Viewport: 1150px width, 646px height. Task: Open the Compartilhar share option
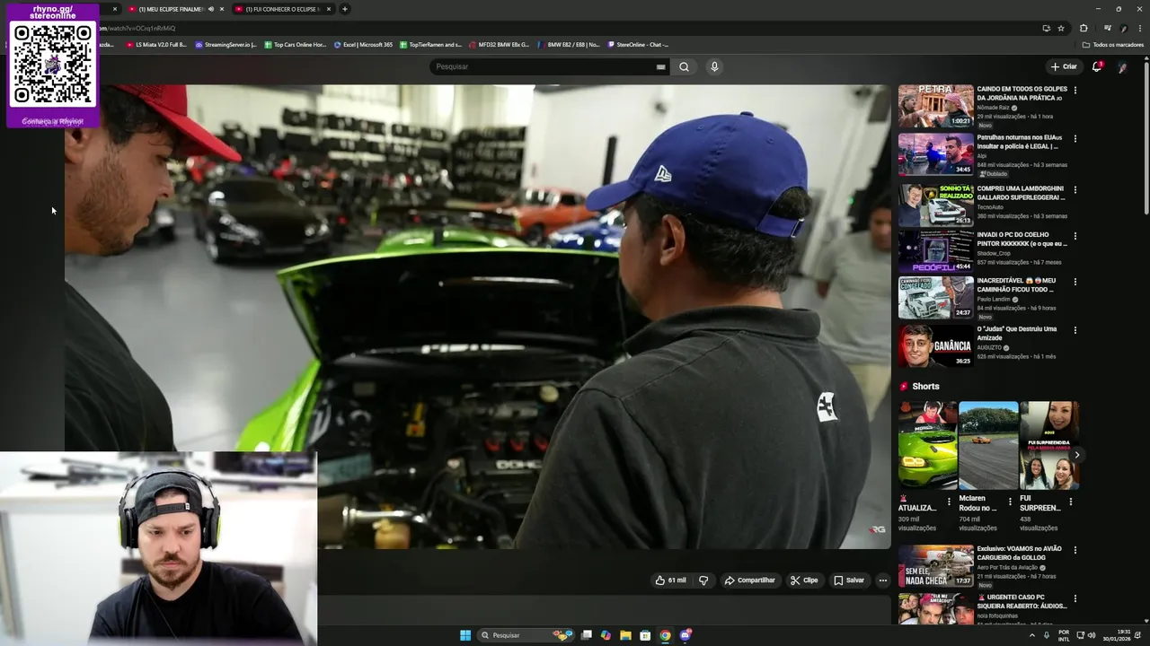tap(749, 581)
